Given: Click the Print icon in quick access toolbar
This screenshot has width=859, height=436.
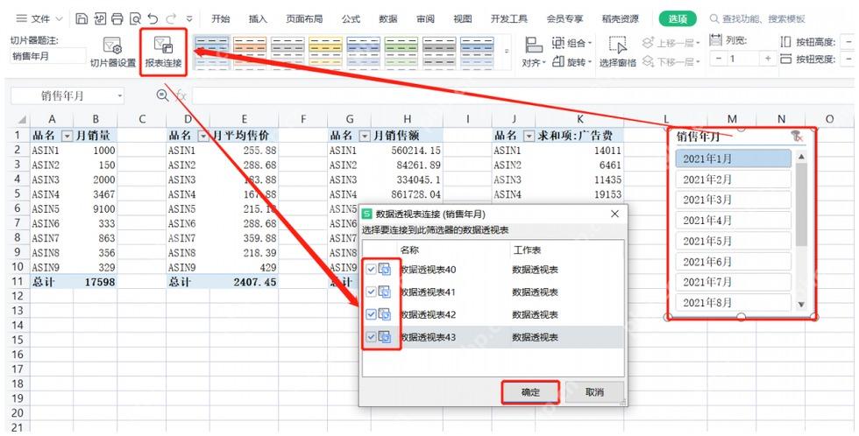Looking at the screenshot, I should (x=117, y=18).
